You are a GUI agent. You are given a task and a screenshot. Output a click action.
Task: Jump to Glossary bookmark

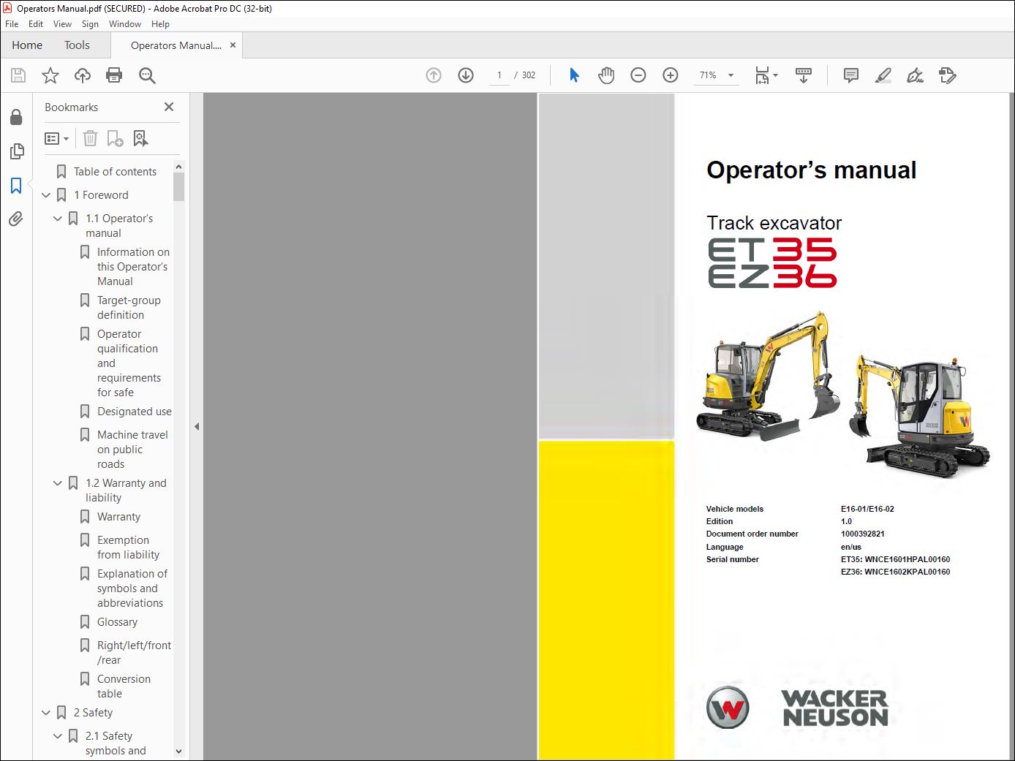coord(117,622)
